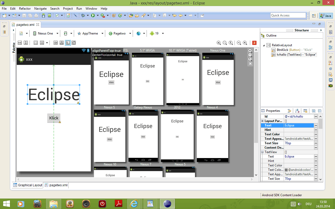Click the Show Advanced Properties icon
The height and width of the screenshot is (209, 335).
[289, 111]
